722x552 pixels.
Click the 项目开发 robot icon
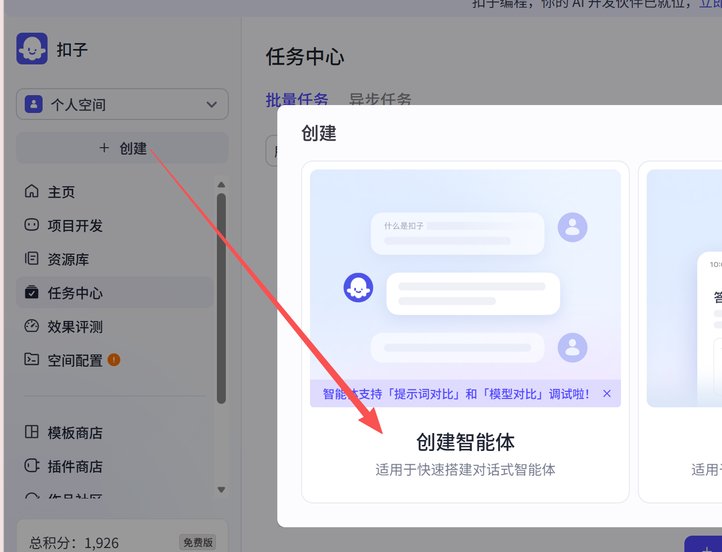(x=32, y=225)
